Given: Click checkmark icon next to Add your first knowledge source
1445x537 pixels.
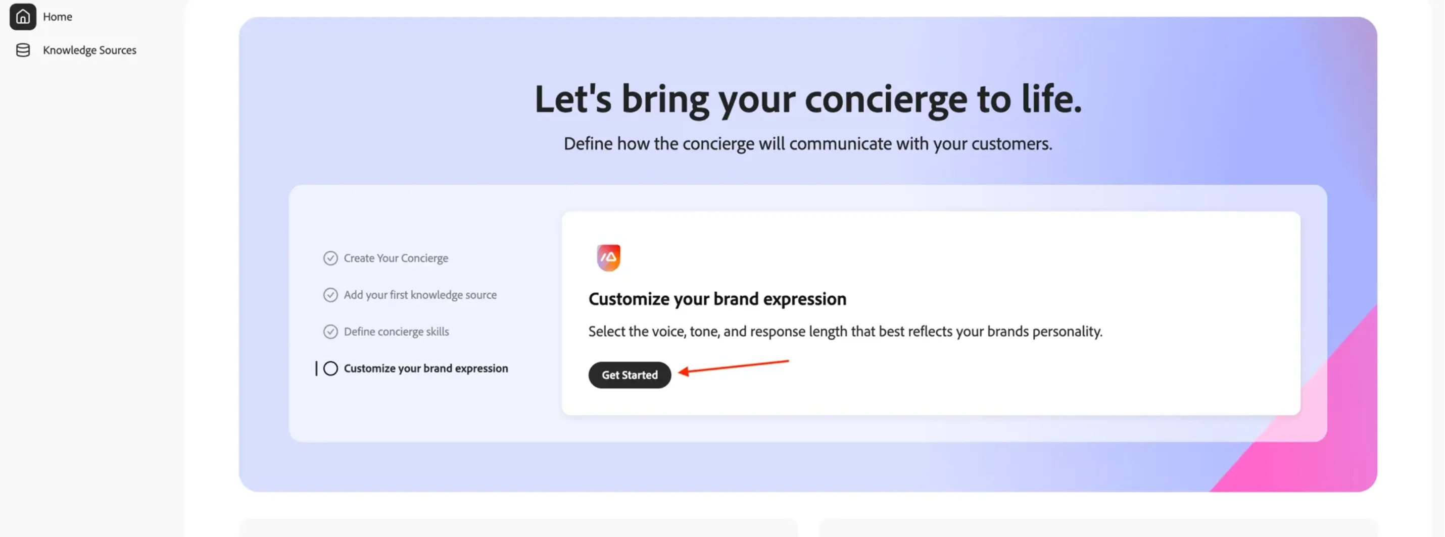Looking at the screenshot, I should (330, 295).
